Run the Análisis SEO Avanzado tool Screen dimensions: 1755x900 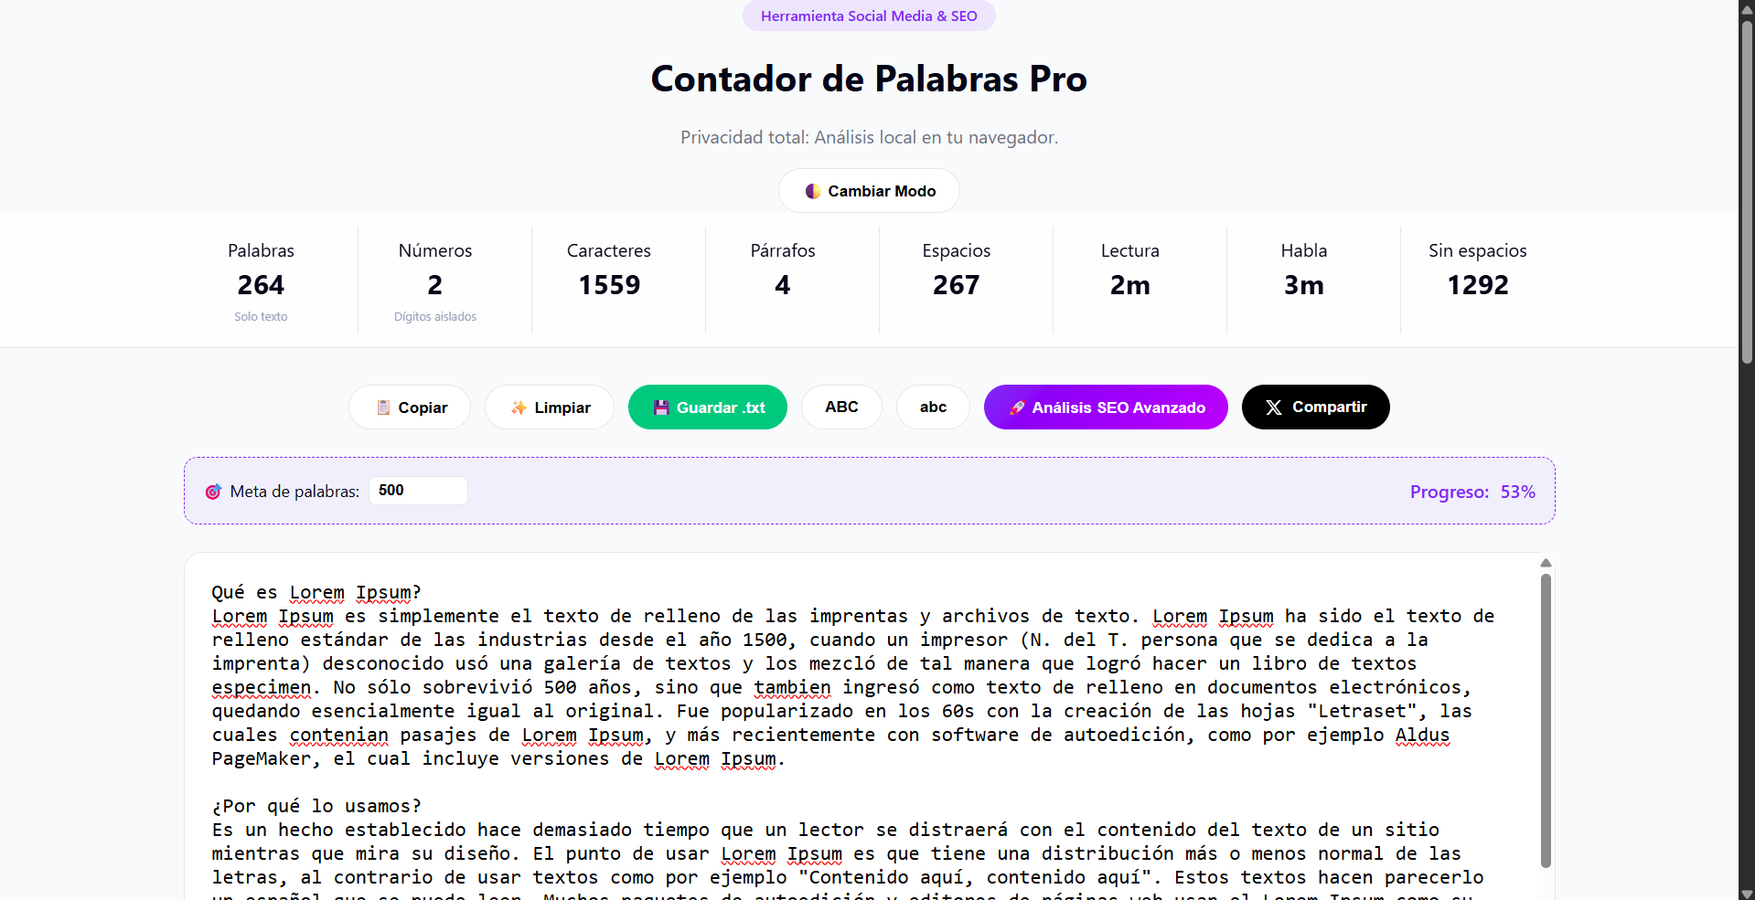click(1105, 408)
